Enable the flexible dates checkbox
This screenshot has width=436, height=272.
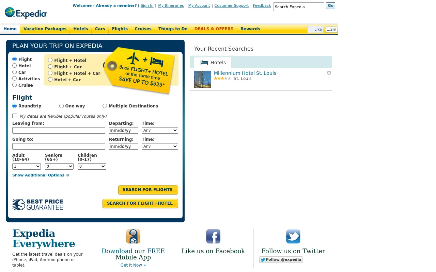click(x=15, y=116)
